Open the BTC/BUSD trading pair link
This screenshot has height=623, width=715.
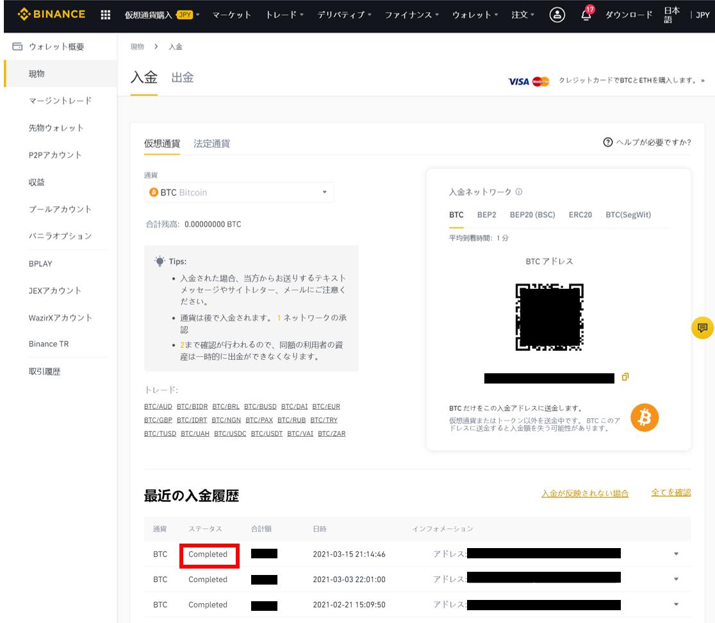pyautogui.click(x=260, y=407)
